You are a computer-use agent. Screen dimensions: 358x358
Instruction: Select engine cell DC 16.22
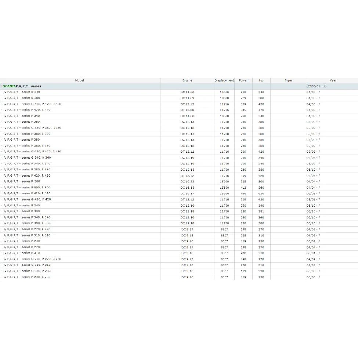[187, 181]
